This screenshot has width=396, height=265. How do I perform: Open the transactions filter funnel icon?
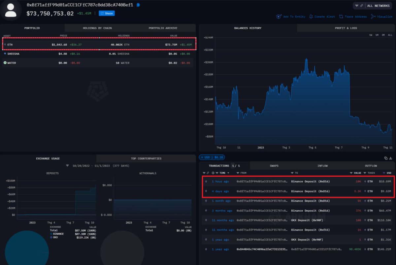(204, 173)
